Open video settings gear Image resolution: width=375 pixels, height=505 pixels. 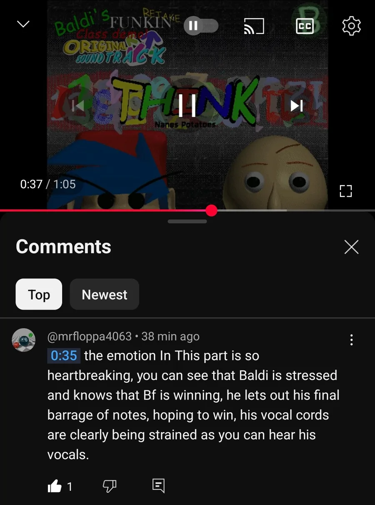[351, 26]
